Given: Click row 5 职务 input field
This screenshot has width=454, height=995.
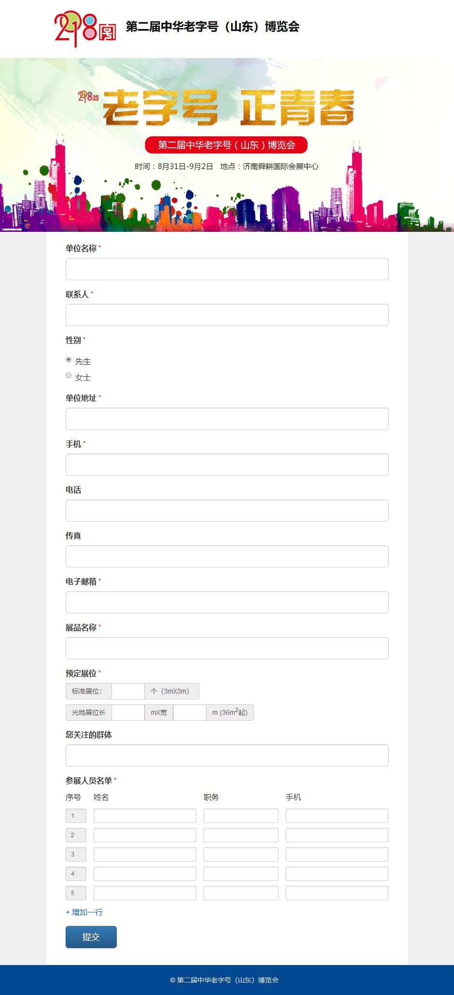Looking at the screenshot, I should click(x=241, y=893).
